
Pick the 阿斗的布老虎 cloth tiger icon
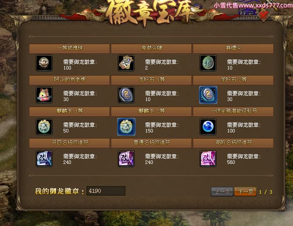(x=44, y=95)
